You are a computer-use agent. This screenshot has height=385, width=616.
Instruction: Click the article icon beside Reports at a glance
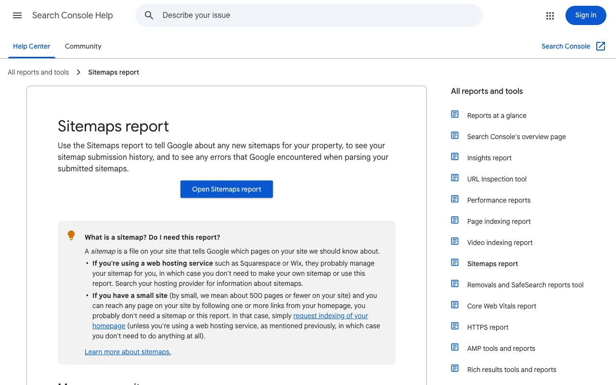pos(455,115)
